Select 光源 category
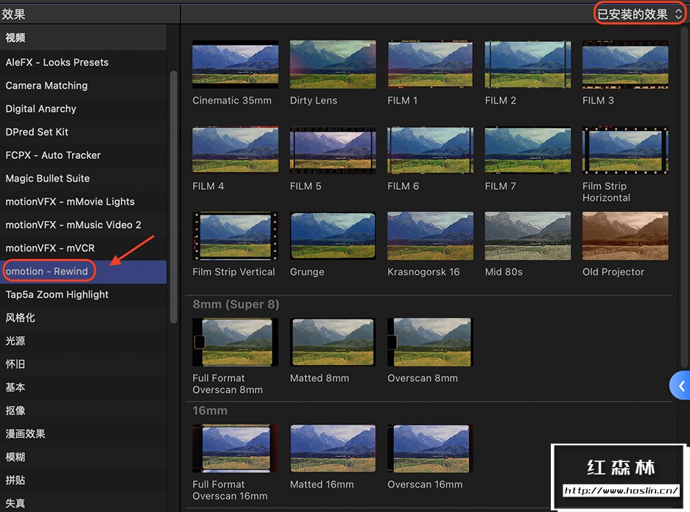The height and width of the screenshot is (512, 690). pos(83,341)
